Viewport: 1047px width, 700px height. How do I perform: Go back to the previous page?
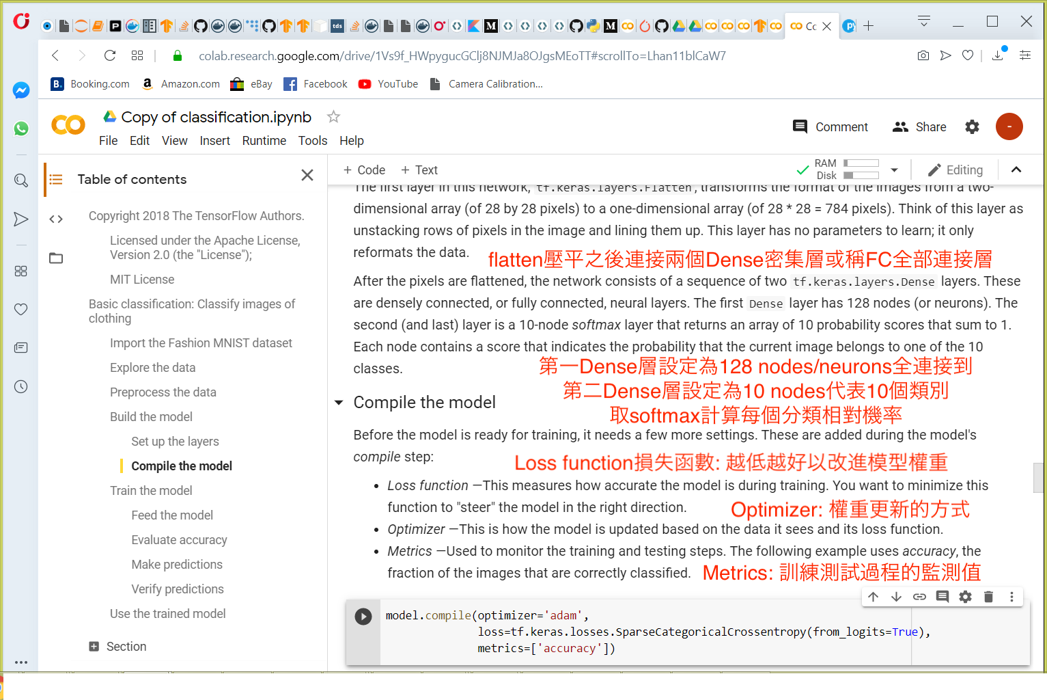[x=56, y=55]
